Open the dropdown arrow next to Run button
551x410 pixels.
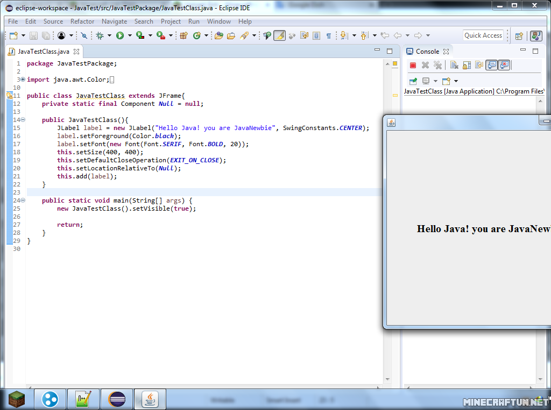(x=130, y=35)
